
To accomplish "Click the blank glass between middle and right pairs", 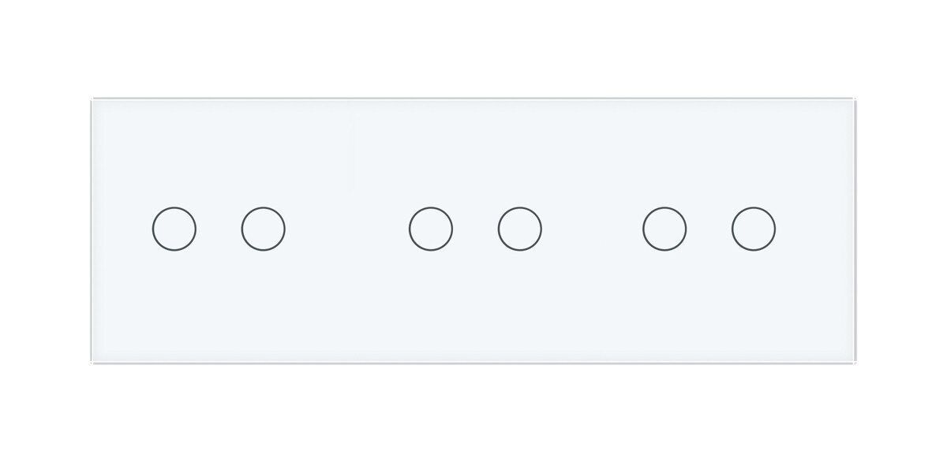I will click(592, 229).
